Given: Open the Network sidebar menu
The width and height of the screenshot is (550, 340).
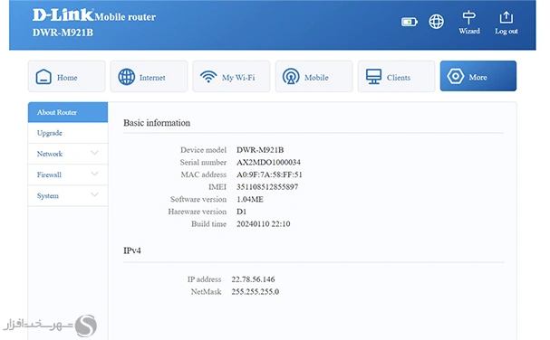Looking at the screenshot, I should pos(68,154).
